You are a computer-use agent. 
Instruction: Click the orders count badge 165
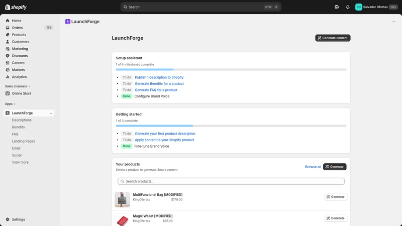point(49,28)
